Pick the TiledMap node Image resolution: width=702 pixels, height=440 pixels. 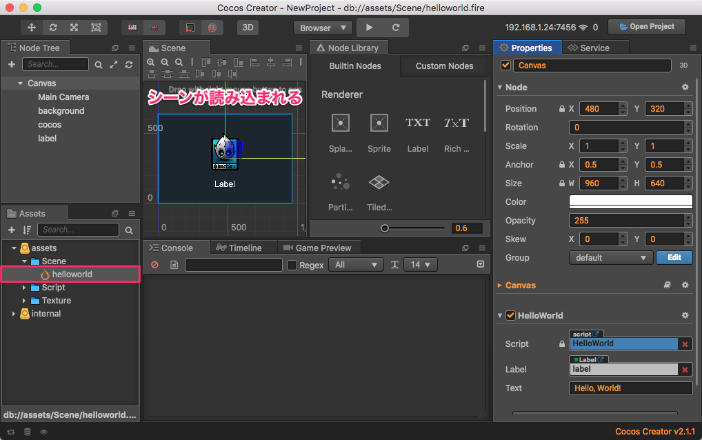point(379,192)
